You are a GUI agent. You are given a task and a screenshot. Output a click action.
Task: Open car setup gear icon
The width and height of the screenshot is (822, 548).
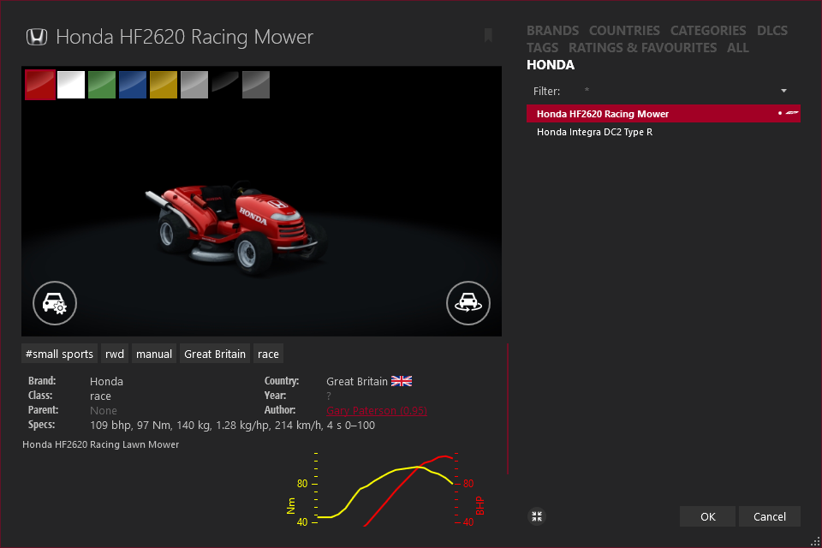point(55,303)
